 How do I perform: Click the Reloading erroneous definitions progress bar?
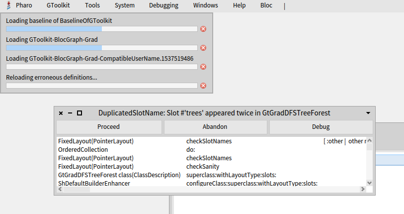(x=102, y=86)
